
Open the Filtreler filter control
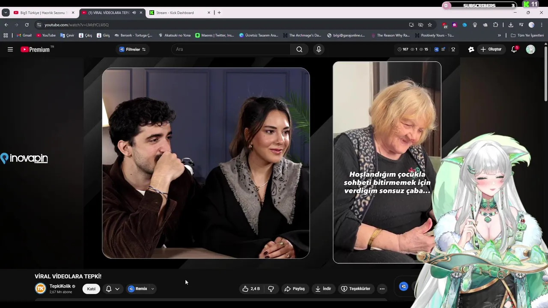pyautogui.click(x=132, y=49)
